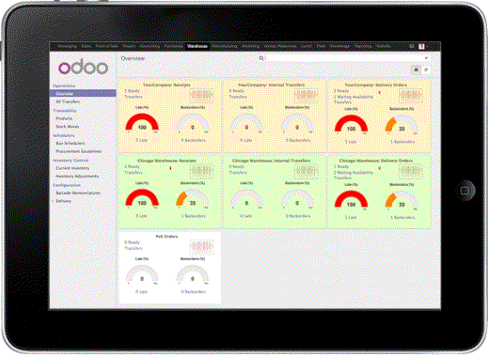Image resolution: width=488 pixels, height=356 pixels.
Task: Click Late gauge on PoS Orders card
Action: tap(142, 274)
